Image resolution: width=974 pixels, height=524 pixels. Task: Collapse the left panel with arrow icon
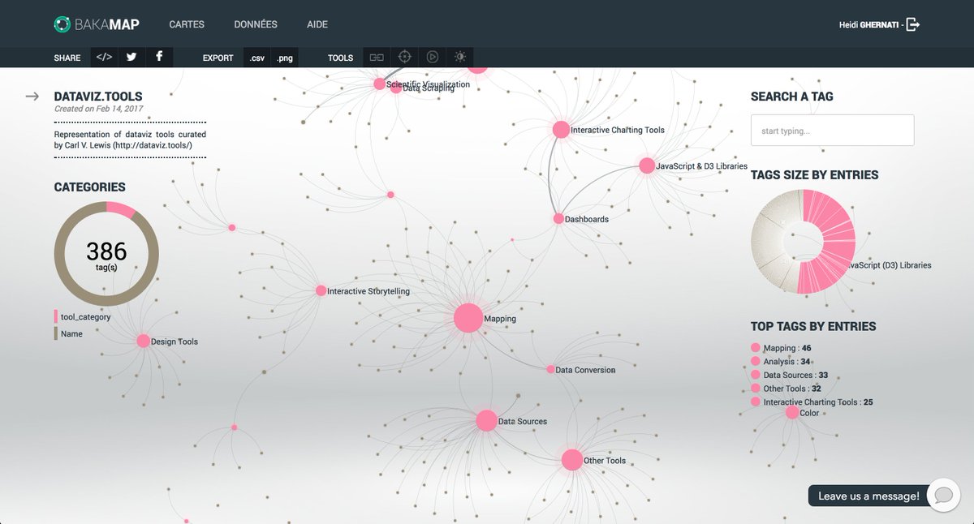click(32, 97)
